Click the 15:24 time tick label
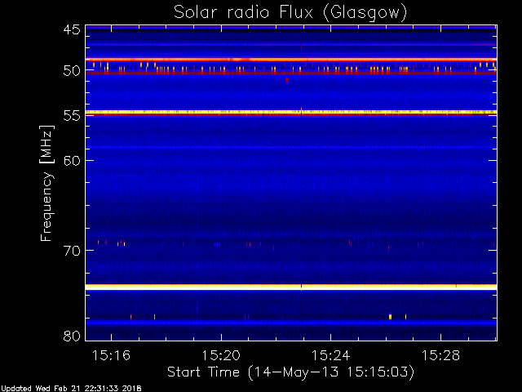 click(331, 355)
